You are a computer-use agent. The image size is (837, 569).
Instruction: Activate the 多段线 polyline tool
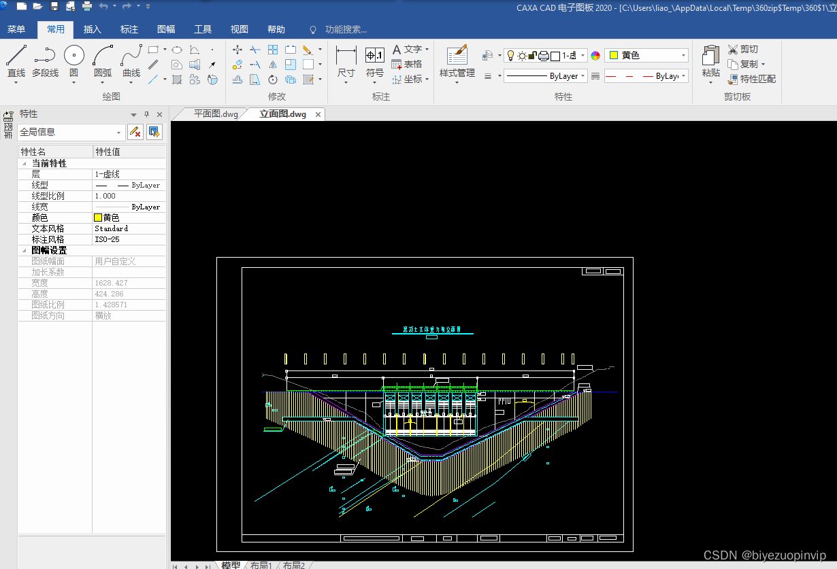pyautogui.click(x=45, y=56)
